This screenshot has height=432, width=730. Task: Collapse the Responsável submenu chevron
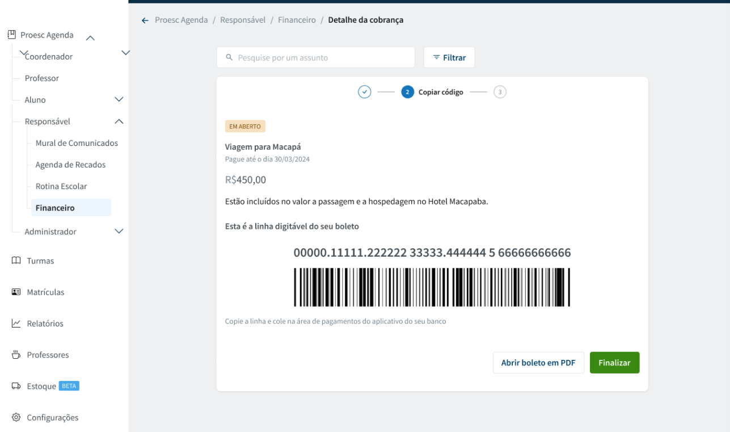coord(119,121)
